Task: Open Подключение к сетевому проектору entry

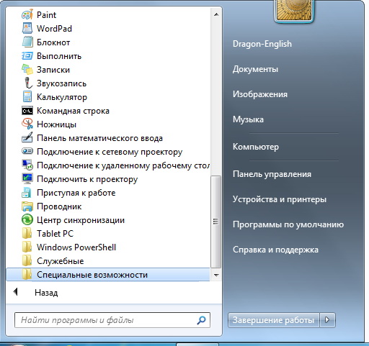Action: tap(110, 152)
